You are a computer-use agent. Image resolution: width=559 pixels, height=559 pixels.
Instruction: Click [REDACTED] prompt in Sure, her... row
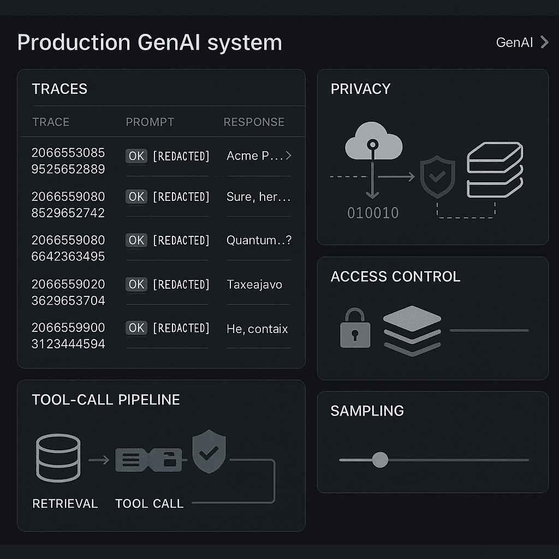coord(181,197)
